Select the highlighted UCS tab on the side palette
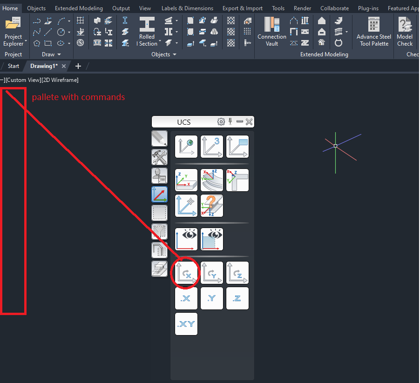This screenshot has width=420, height=383. point(159,194)
